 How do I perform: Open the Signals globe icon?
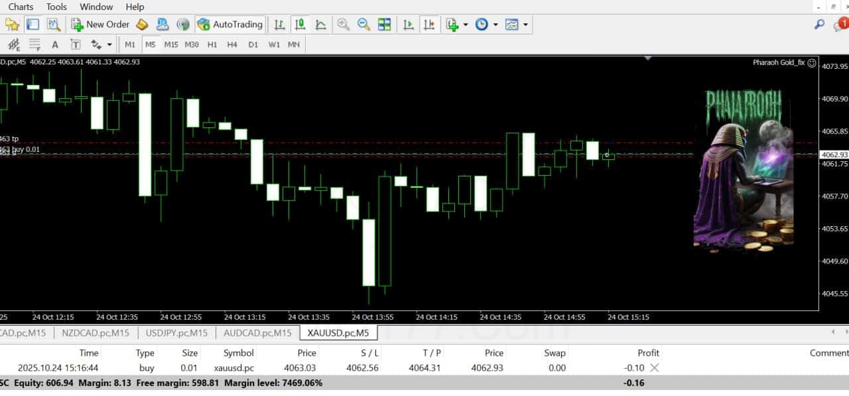coord(183,25)
